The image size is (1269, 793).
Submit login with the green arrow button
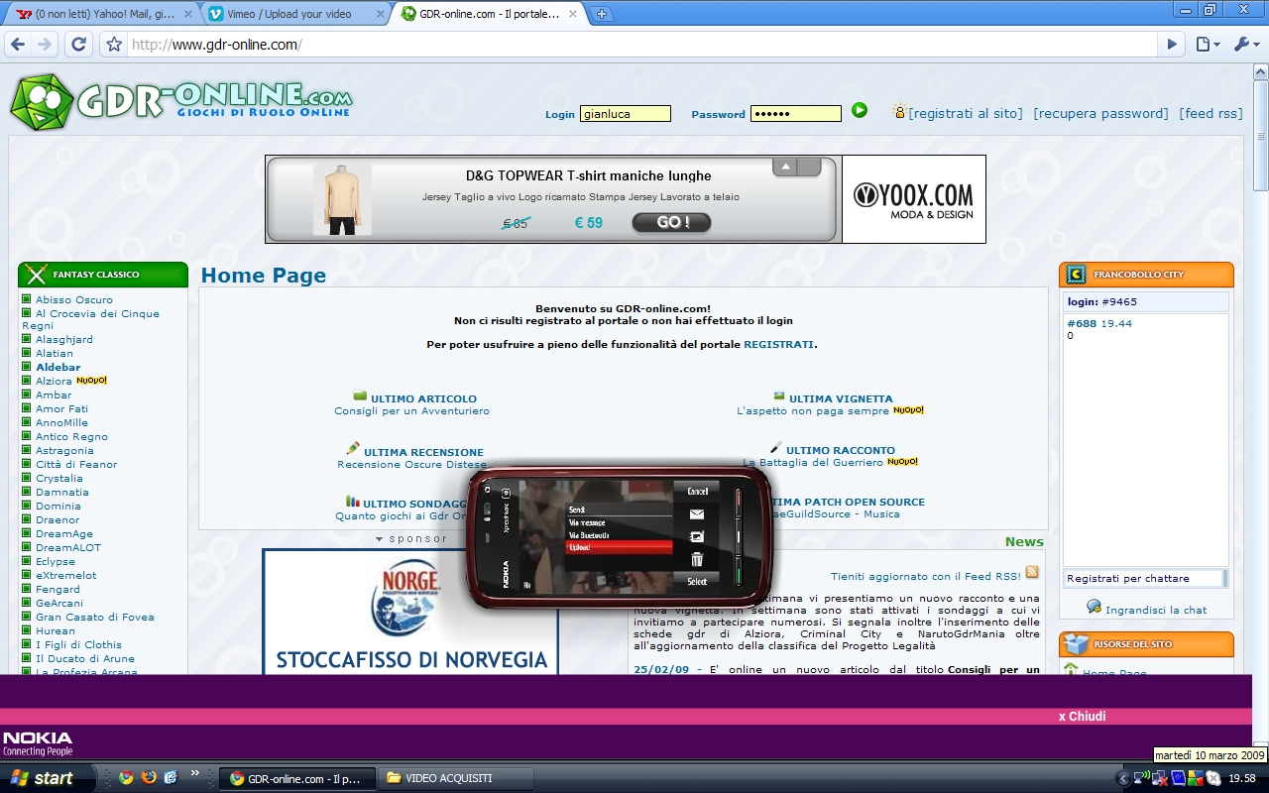tap(860, 110)
